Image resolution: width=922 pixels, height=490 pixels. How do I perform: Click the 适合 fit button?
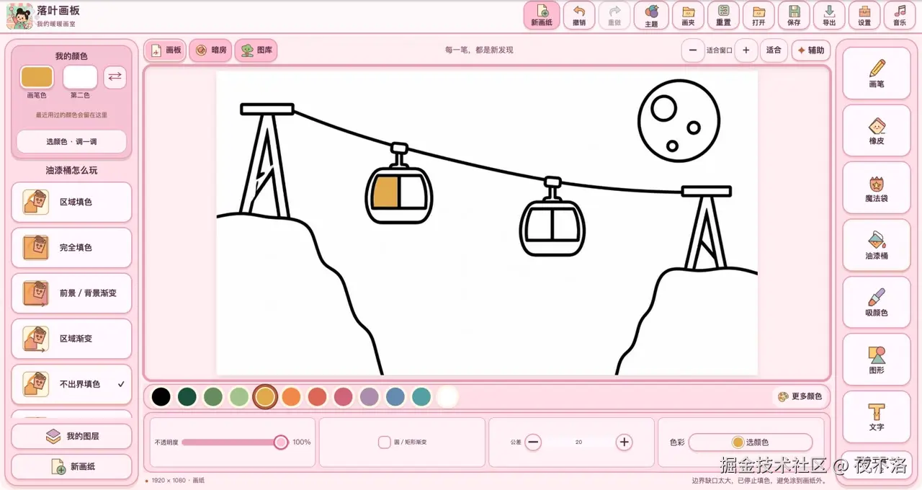pyautogui.click(x=774, y=50)
